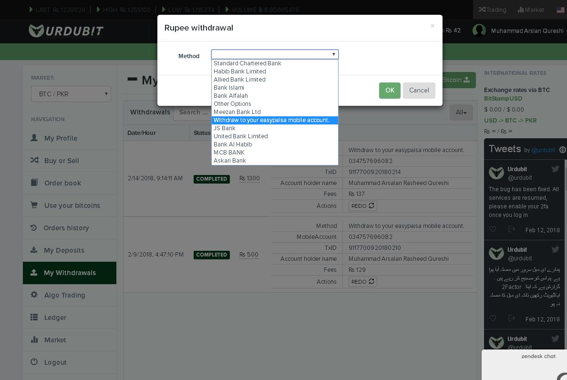The image size is (567, 380).
Task: Click the Use your bitcoins cart icon
Action: click(34, 205)
